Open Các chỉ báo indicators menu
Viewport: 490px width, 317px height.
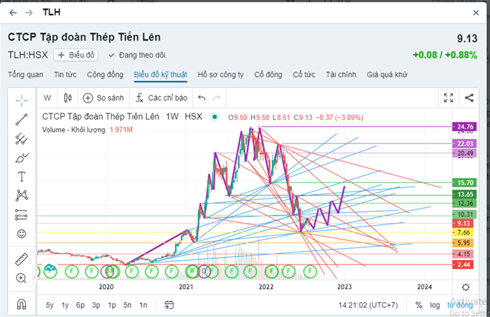[x=162, y=98]
